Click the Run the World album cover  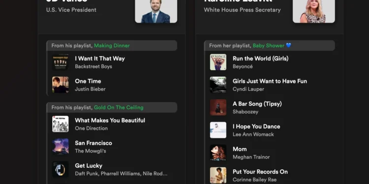[x=218, y=62]
